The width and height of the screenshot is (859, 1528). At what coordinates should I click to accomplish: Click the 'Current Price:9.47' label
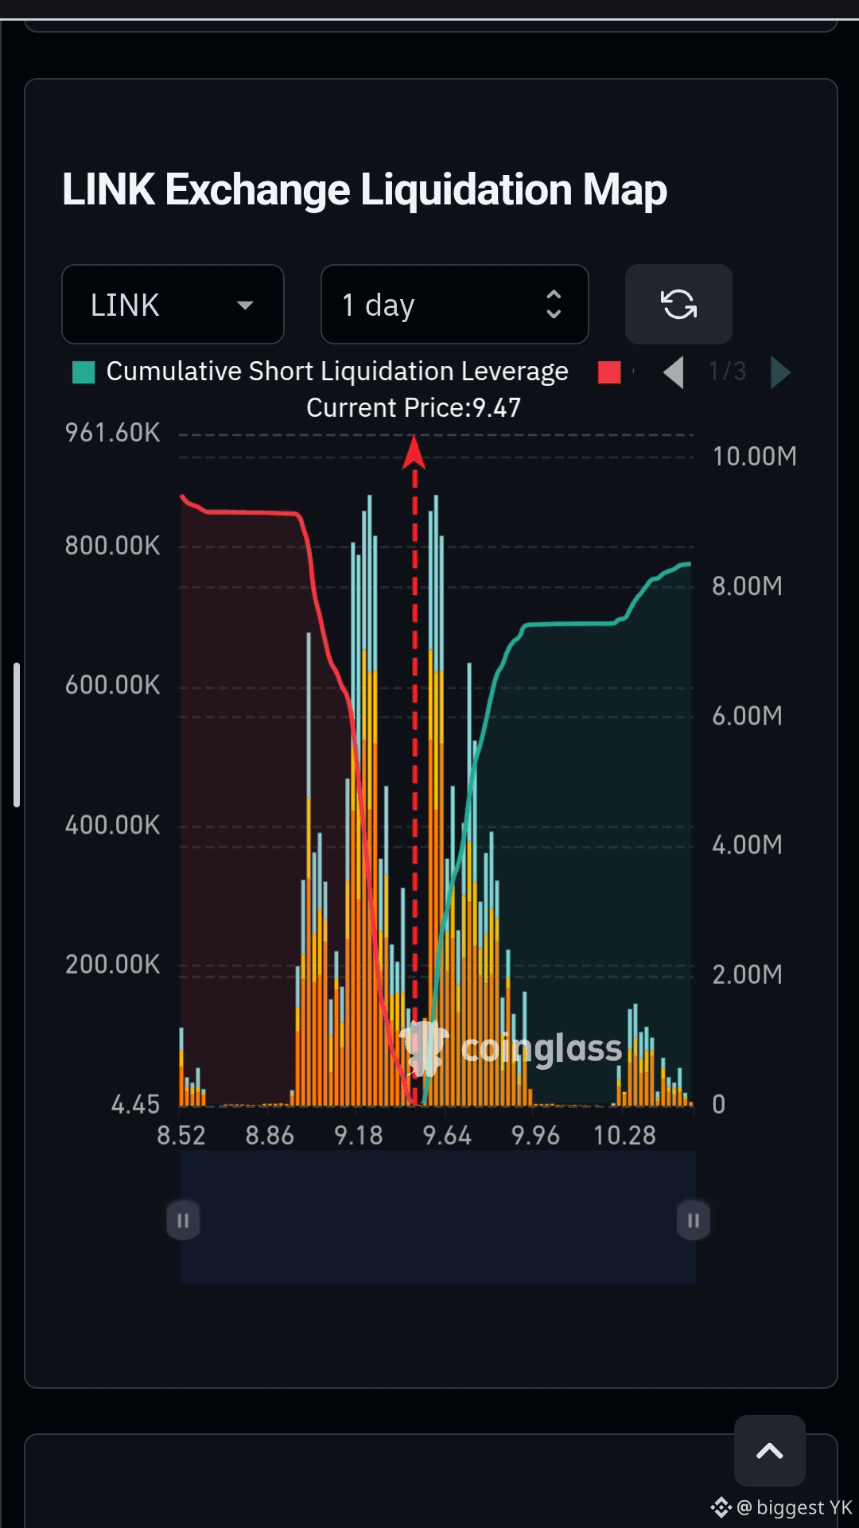pos(414,408)
